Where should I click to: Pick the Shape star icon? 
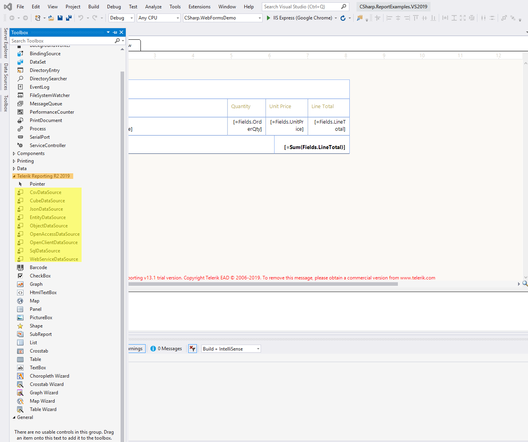click(20, 326)
